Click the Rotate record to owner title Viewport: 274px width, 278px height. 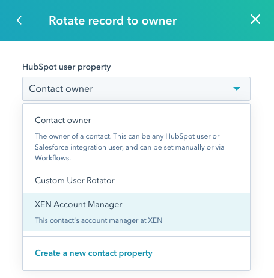coord(112,20)
